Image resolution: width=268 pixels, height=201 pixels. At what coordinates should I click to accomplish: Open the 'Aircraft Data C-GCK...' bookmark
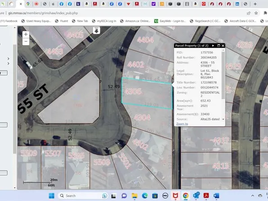240,21
